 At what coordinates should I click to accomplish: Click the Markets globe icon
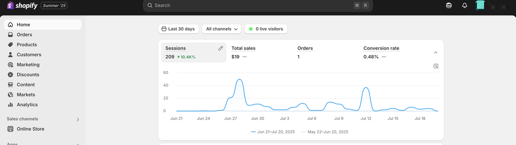click(10, 95)
